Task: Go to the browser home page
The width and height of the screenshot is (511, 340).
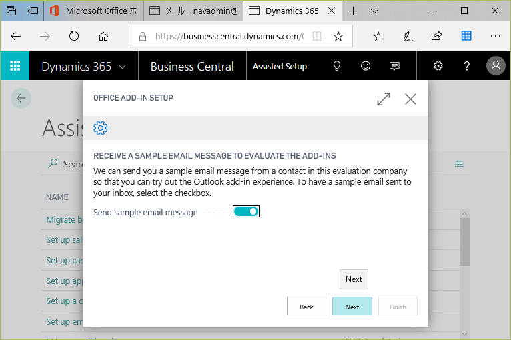Action: pyautogui.click(x=103, y=36)
